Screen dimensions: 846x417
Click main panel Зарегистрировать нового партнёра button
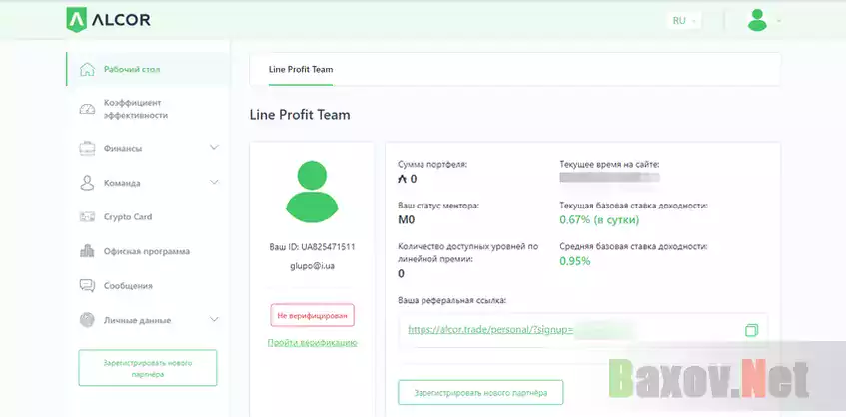(480, 393)
